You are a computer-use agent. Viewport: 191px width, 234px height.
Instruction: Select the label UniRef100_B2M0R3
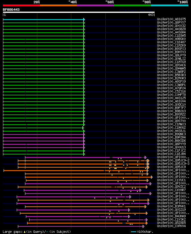point(171,78)
